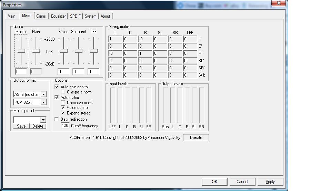Viewport: 331px width, 191px height.
Task: Click the Save preset button
Action: [21, 126]
